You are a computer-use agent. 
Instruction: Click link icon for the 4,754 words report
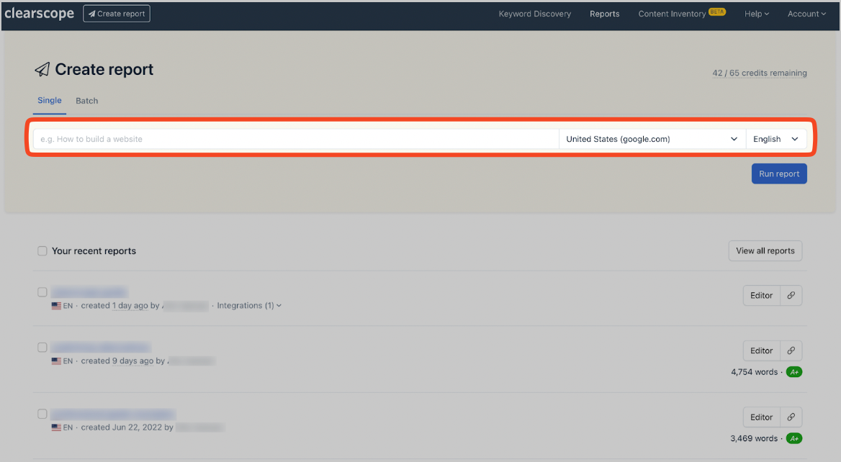(791, 350)
